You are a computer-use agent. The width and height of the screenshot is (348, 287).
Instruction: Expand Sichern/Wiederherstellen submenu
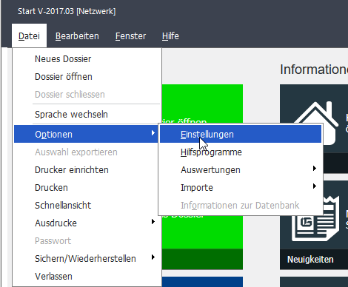click(x=87, y=259)
